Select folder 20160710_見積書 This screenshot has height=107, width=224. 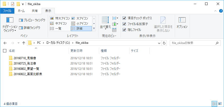point(25,58)
